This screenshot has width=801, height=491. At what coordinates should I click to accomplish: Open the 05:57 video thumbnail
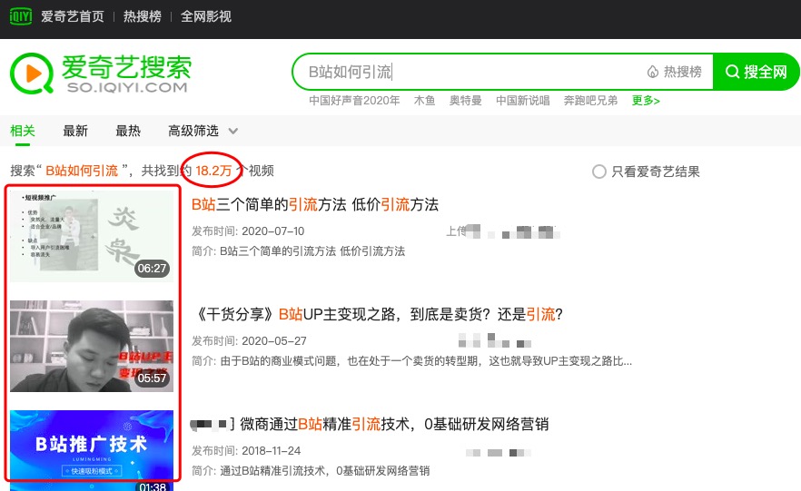pos(92,346)
